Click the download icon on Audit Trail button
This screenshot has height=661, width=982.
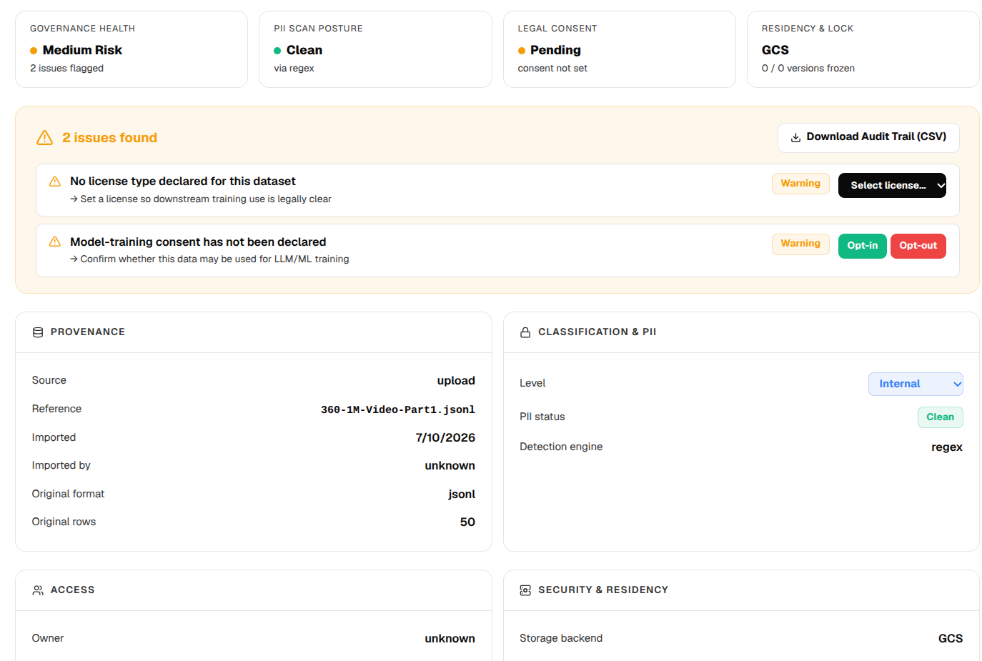tap(795, 137)
